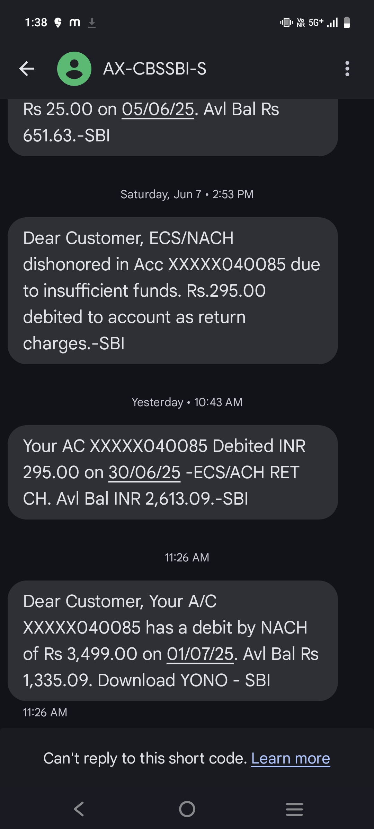Open the three-dot overflow menu
Image resolution: width=374 pixels, height=829 pixels.
click(347, 69)
